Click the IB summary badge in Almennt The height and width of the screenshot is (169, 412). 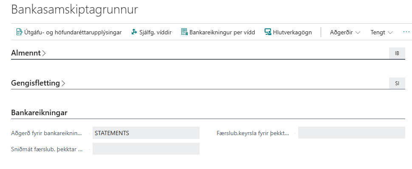point(397,53)
